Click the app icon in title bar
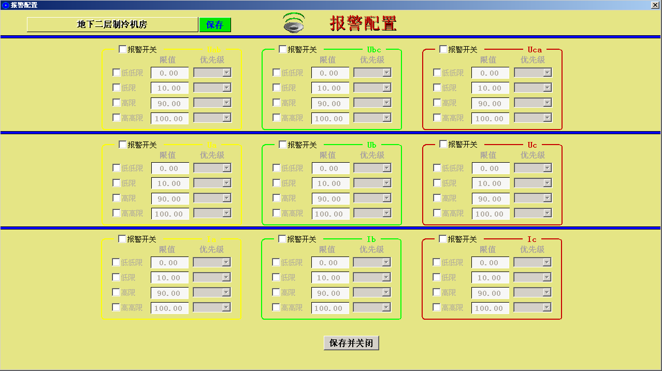 coord(5,5)
